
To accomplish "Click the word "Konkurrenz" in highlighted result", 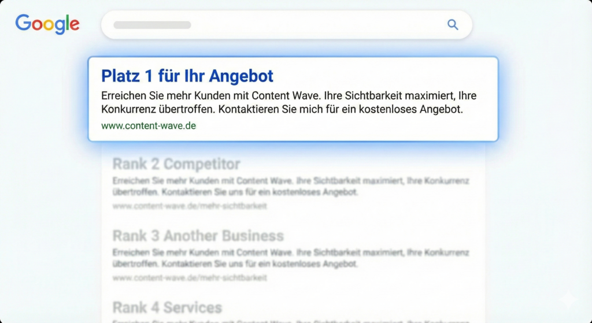I will tap(128, 109).
